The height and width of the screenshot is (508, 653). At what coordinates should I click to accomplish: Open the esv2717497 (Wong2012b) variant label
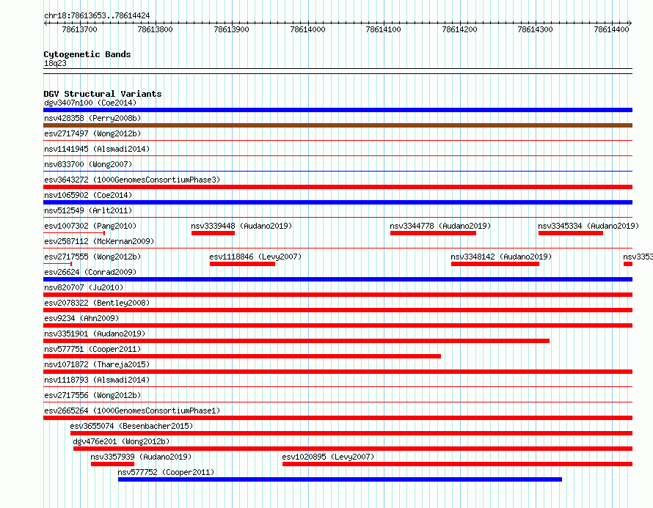[92, 133]
